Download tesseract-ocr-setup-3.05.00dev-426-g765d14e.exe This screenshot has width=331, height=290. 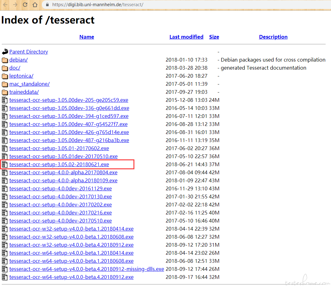(69, 132)
